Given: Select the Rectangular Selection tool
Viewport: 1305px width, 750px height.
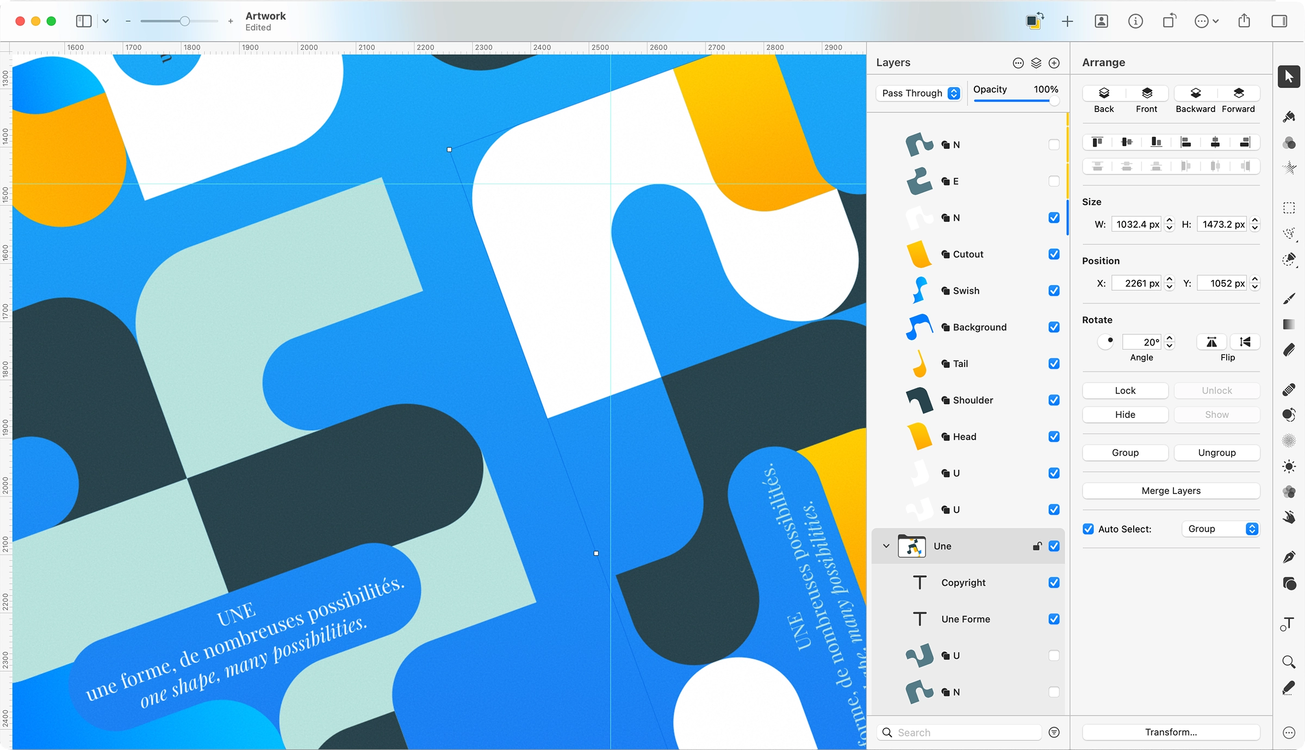Looking at the screenshot, I should point(1289,208).
